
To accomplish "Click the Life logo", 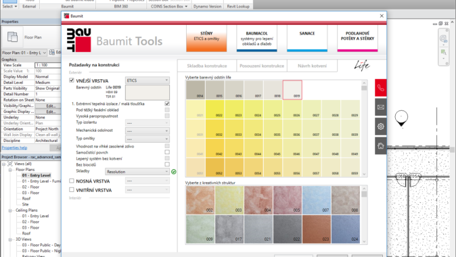I will tap(361, 66).
